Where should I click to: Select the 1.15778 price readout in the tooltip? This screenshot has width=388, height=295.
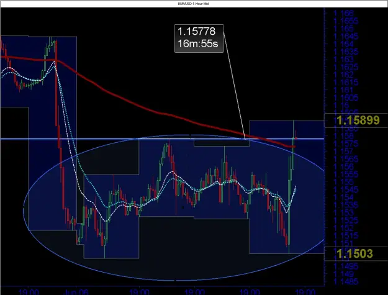pyautogui.click(x=196, y=32)
